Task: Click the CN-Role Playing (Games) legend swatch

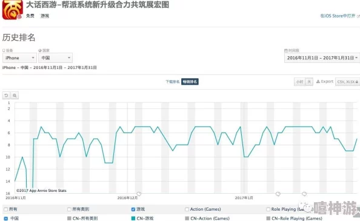Action: 268,218
